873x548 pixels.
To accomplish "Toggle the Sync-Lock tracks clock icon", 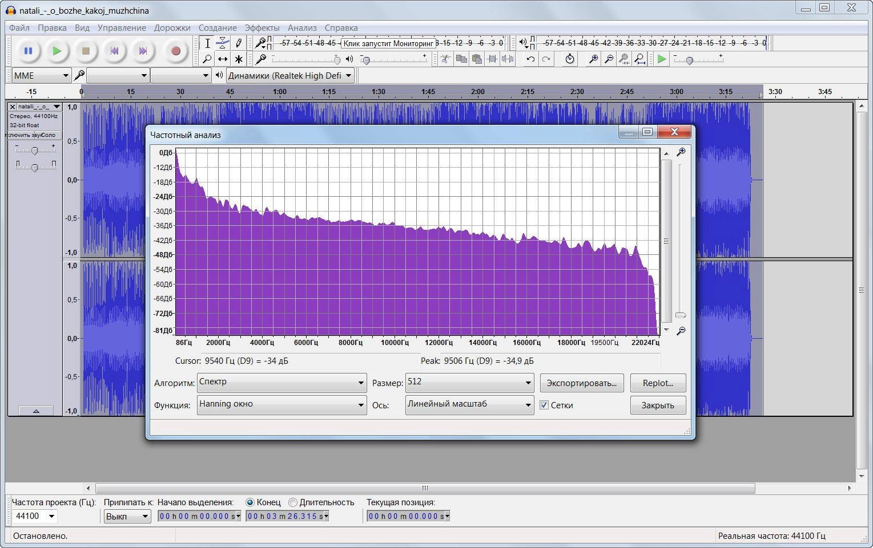I will 570,59.
